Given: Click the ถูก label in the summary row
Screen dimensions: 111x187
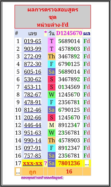Looking at the screenshot, I should pos(33,172).
